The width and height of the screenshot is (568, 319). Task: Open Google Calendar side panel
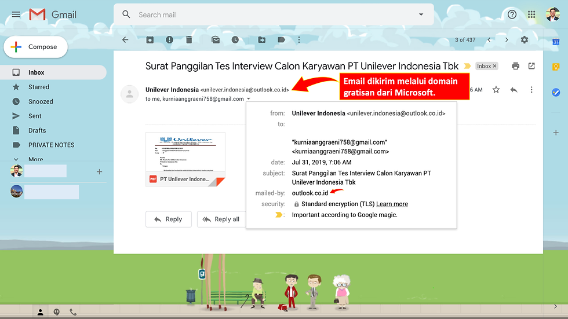click(556, 42)
